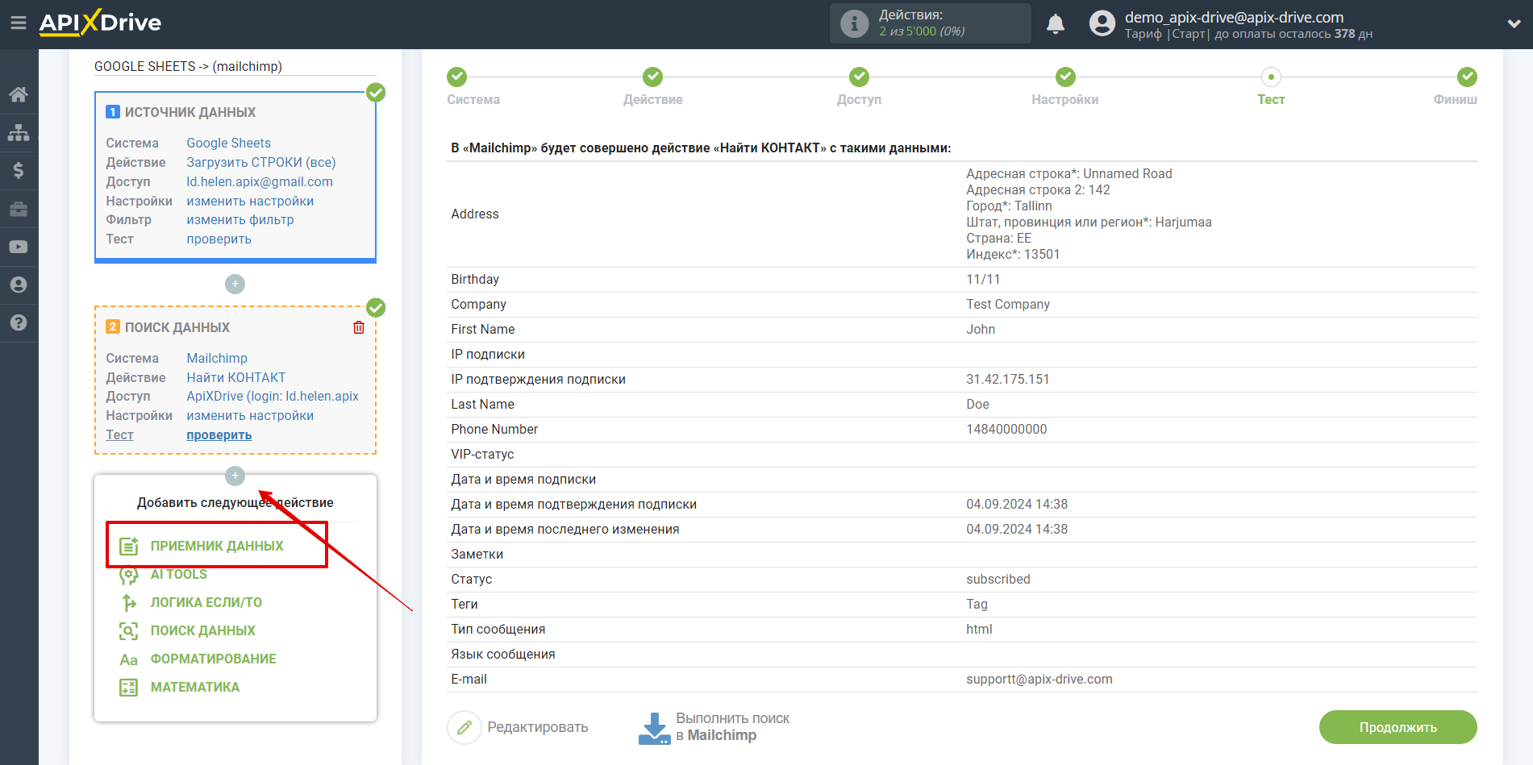Click the ApiX-Drive logo
Screen dimensions: 1533x765
(100, 23)
